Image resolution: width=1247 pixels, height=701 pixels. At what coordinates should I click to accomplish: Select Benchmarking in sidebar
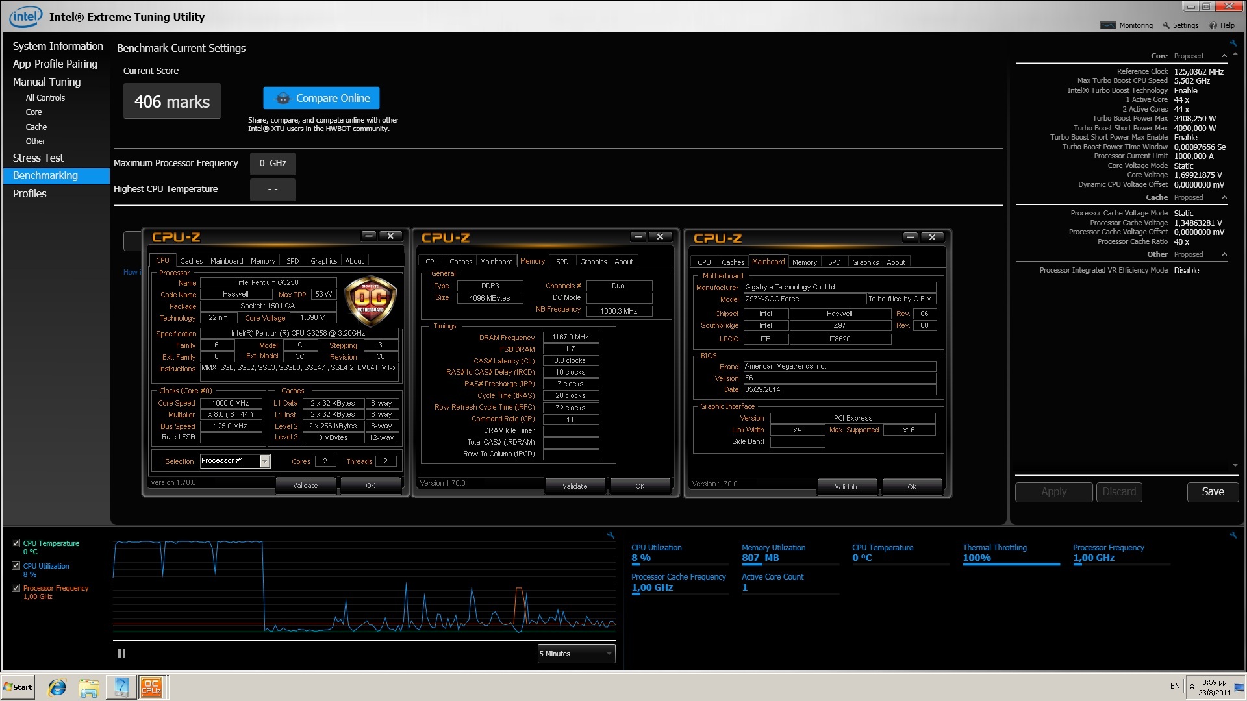tap(57, 176)
